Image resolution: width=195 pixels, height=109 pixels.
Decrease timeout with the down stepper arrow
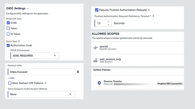tap(108, 25)
